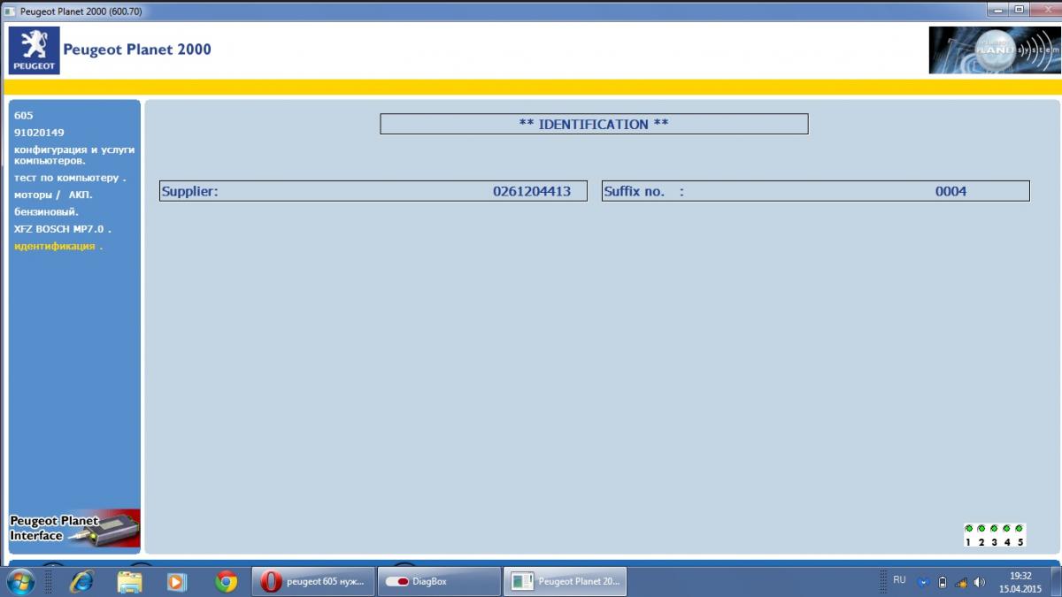1062x597 pixels.
Task: Click the Supplier value 0261204413
Action: coord(532,191)
